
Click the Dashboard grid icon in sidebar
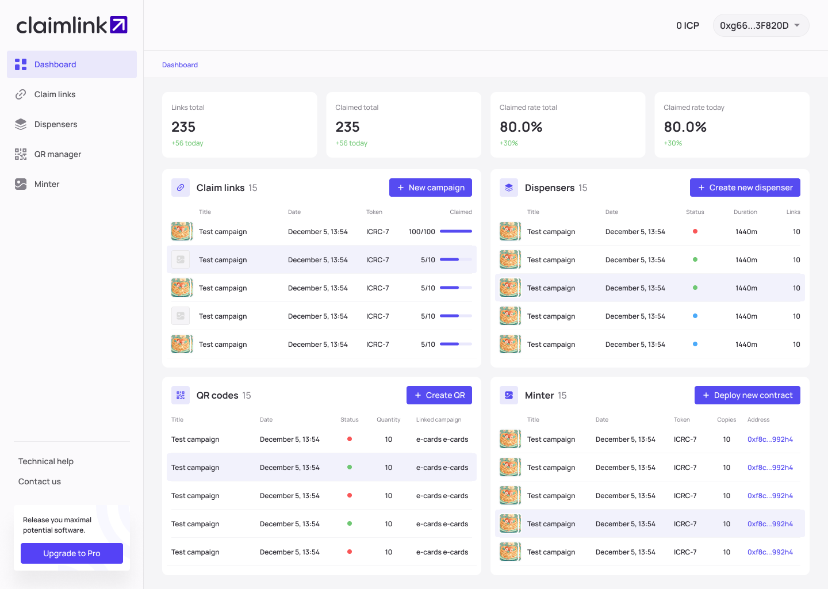pyautogui.click(x=21, y=64)
